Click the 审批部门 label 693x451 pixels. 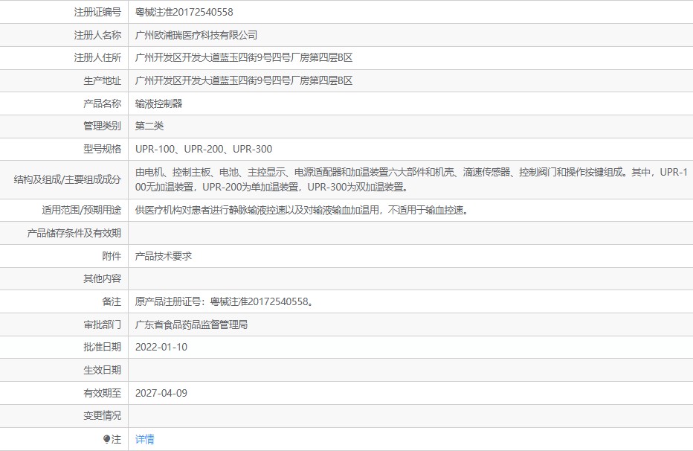102,324
